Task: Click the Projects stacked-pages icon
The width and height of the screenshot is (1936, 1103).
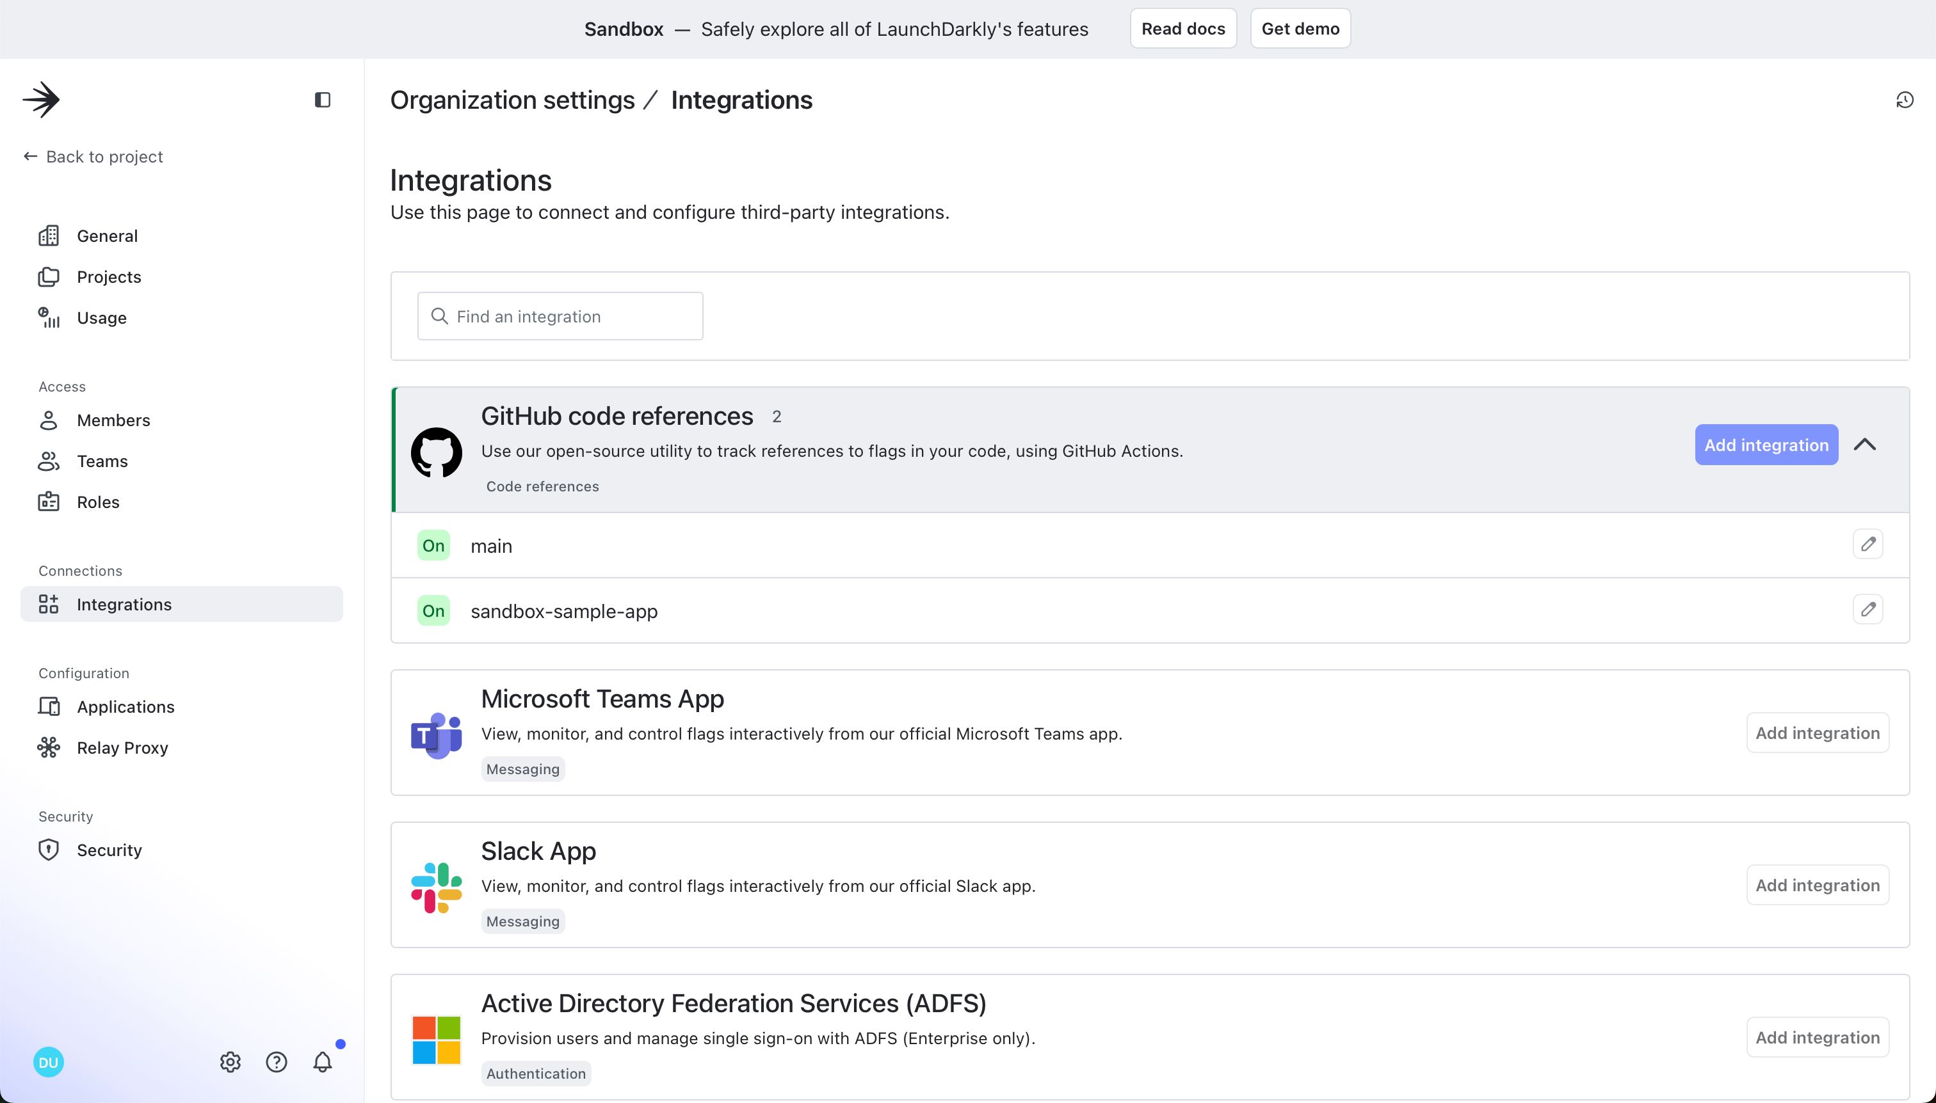Action: pos(49,276)
